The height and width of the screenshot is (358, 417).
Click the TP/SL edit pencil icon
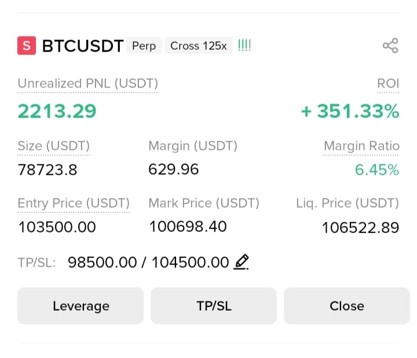point(241,262)
